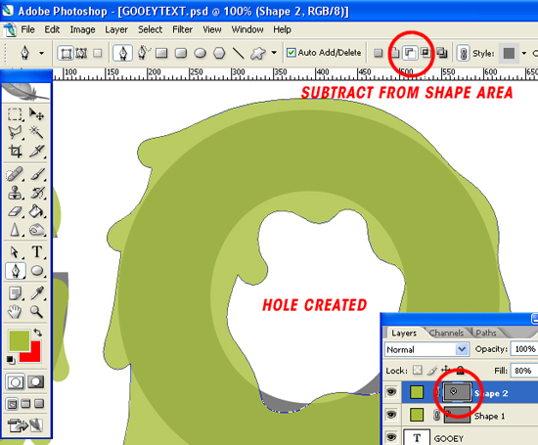
Task: Expand the custom shape options arrow
Action: point(274,53)
